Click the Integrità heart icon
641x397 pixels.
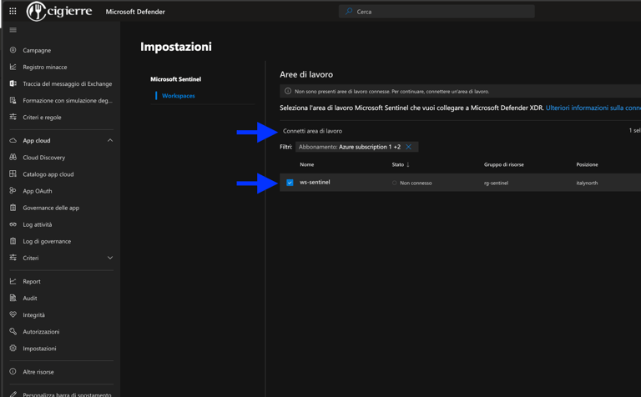[x=13, y=314]
